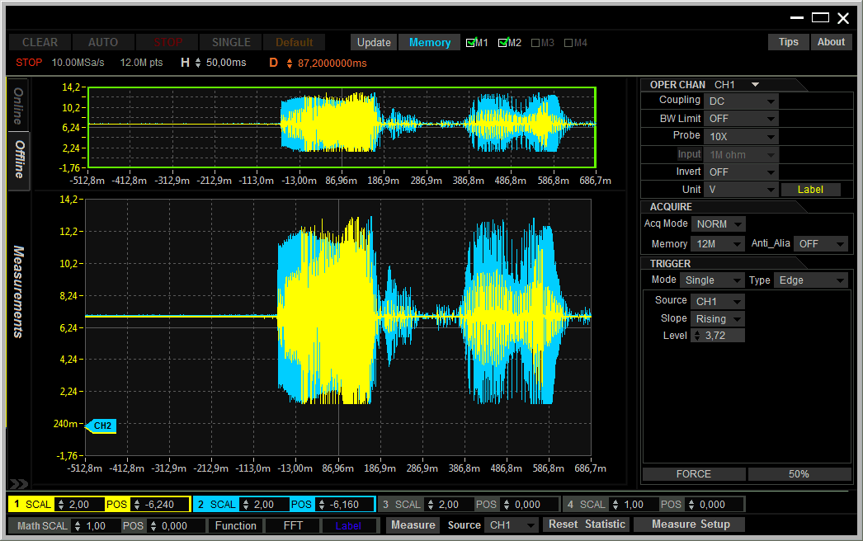Adjust channel 3 POS stepper arrows

tap(507, 504)
